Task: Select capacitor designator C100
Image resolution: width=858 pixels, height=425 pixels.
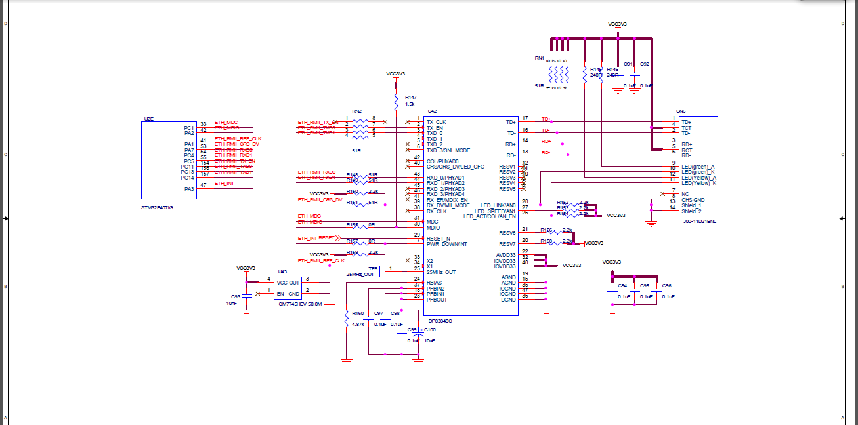Action: pos(430,329)
